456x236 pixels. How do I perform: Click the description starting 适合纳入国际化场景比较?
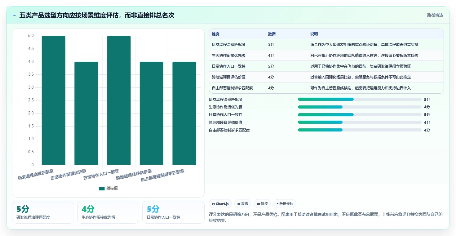click(x=361, y=77)
